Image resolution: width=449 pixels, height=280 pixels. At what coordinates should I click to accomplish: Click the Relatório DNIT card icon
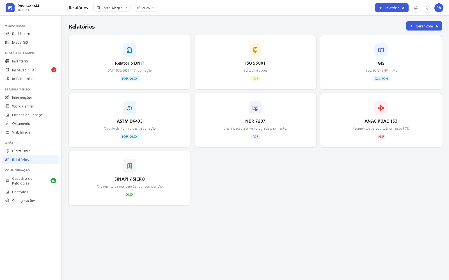pyautogui.click(x=130, y=50)
